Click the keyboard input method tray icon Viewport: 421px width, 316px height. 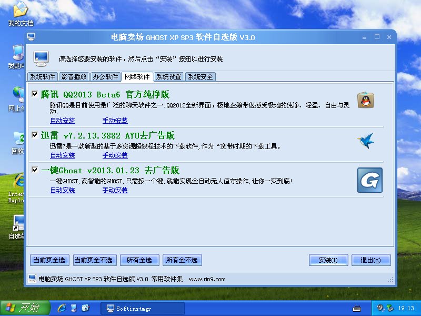coord(357,308)
